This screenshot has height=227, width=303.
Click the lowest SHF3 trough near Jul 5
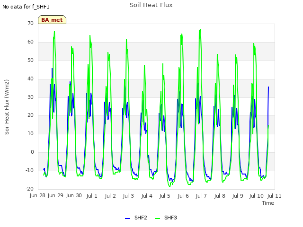[x=169, y=186]
